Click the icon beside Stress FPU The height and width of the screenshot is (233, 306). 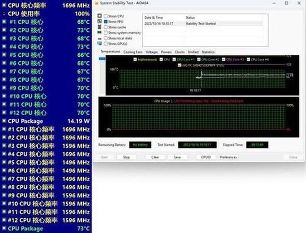[99, 21]
